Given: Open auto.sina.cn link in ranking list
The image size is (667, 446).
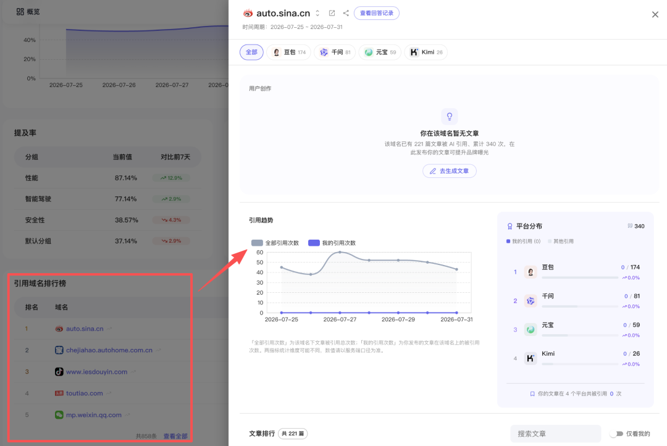Looking at the screenshot, I should (x=85, y=329).
